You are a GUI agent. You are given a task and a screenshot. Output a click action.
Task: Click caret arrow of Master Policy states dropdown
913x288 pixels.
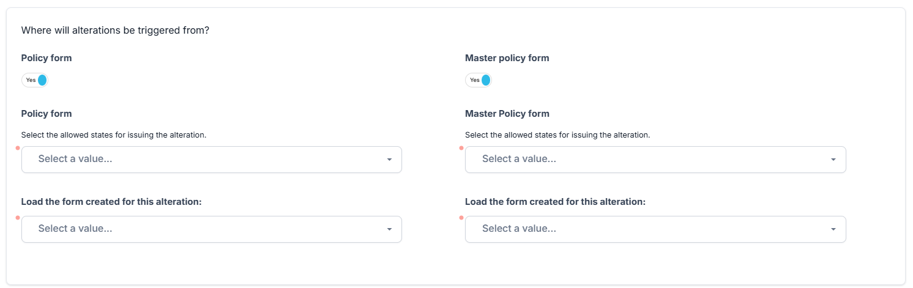point(833,160)
